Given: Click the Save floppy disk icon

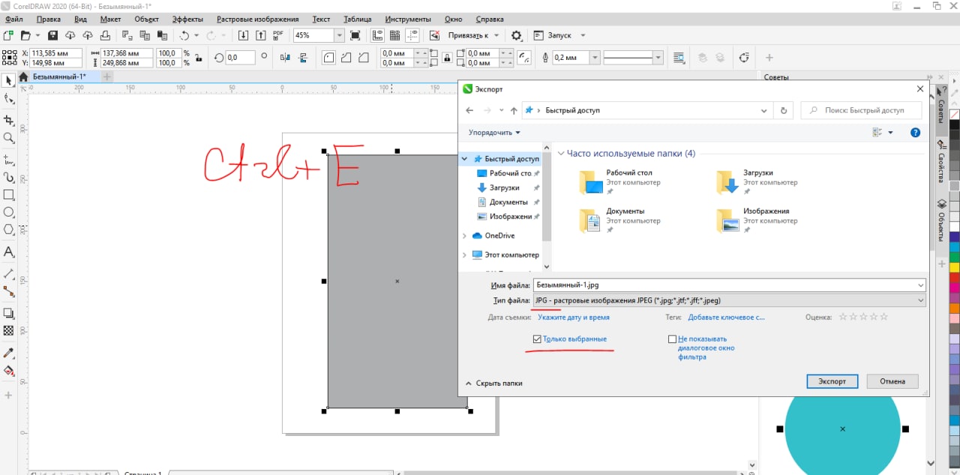Looking at the screenshot, I should [x=52, y=35].
